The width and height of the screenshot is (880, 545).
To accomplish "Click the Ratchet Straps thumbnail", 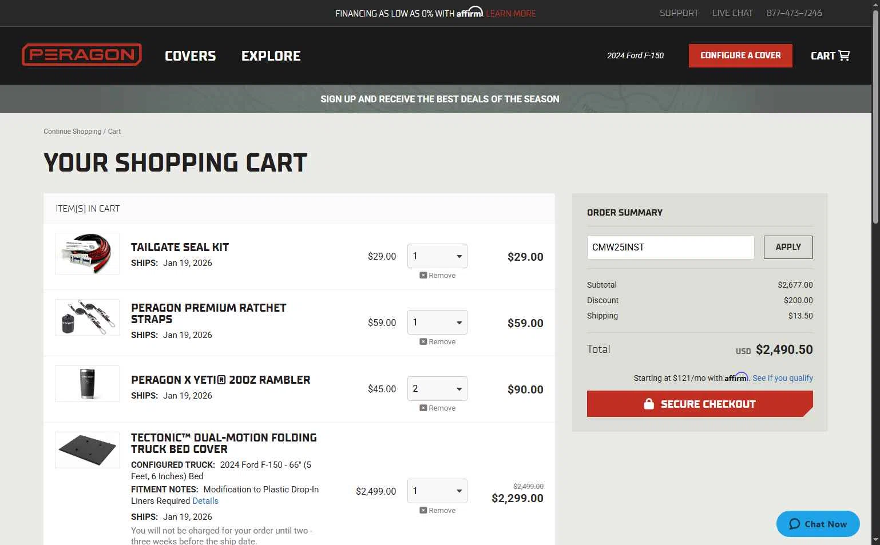I will click(x=87, y=317).
